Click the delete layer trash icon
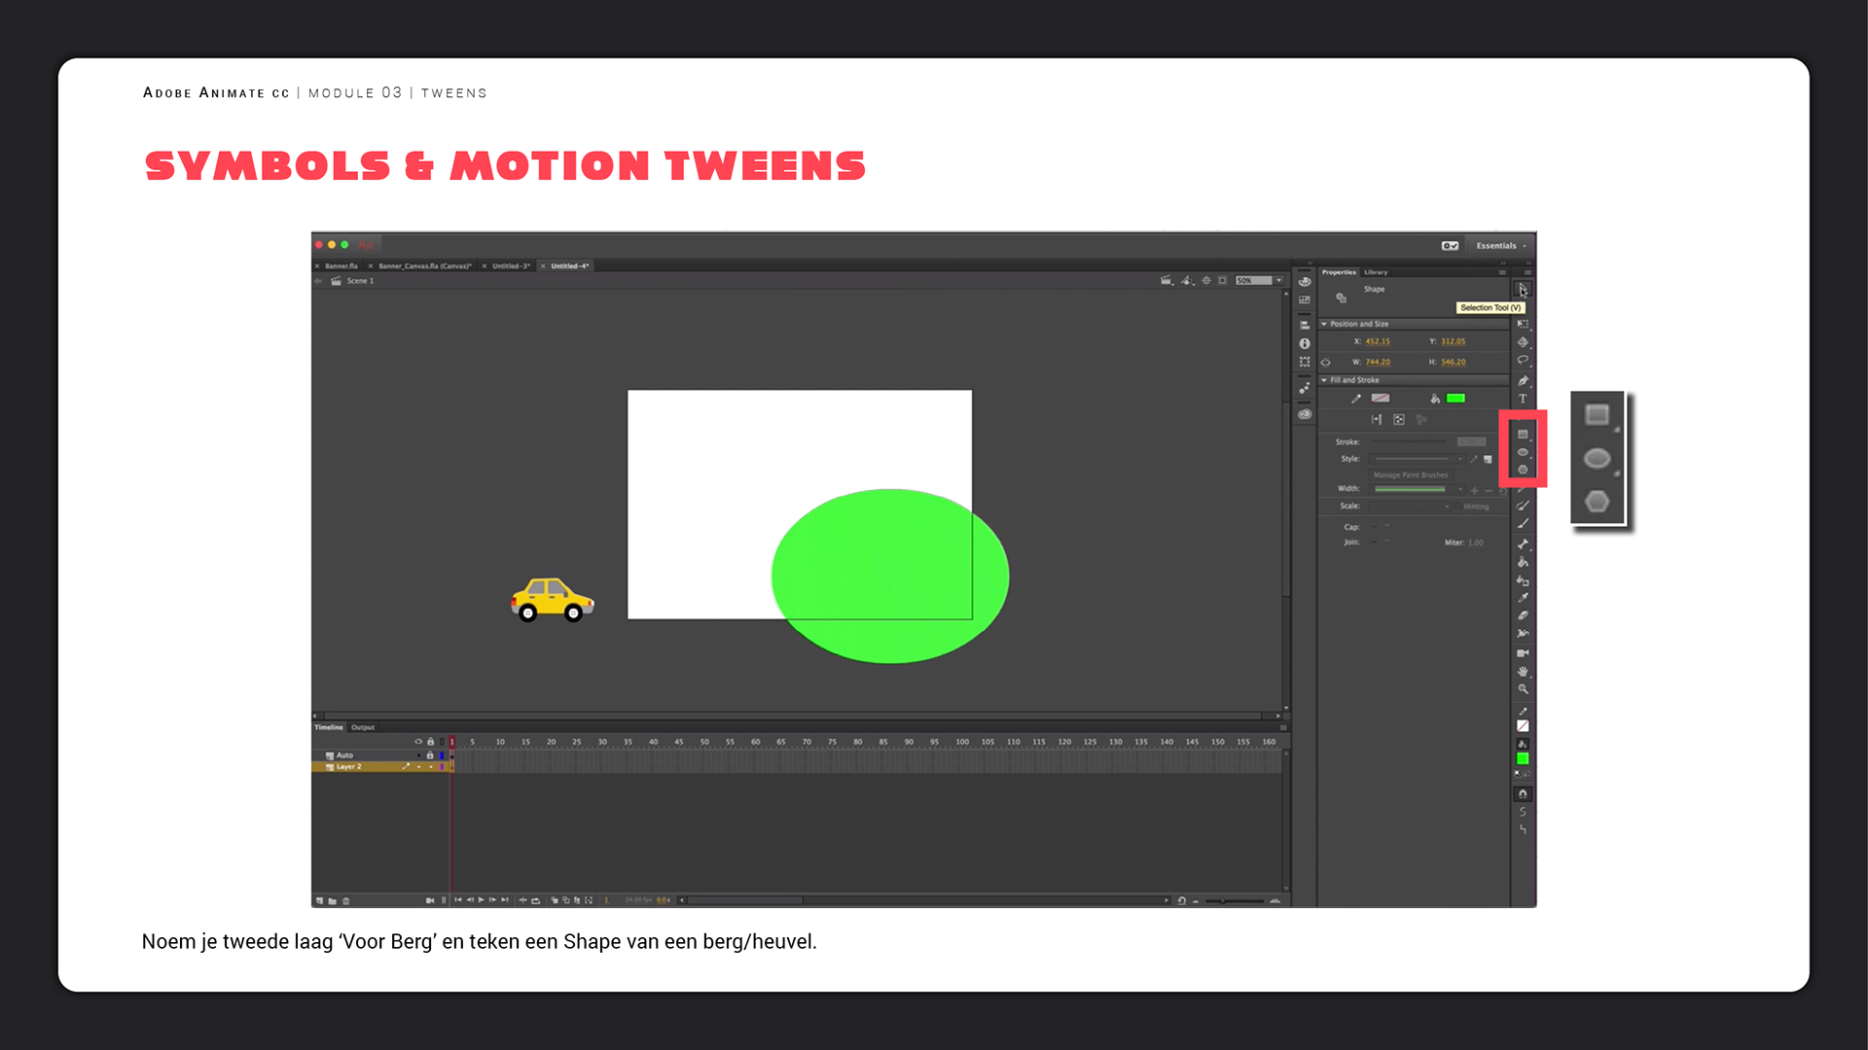 coord(346,901)
